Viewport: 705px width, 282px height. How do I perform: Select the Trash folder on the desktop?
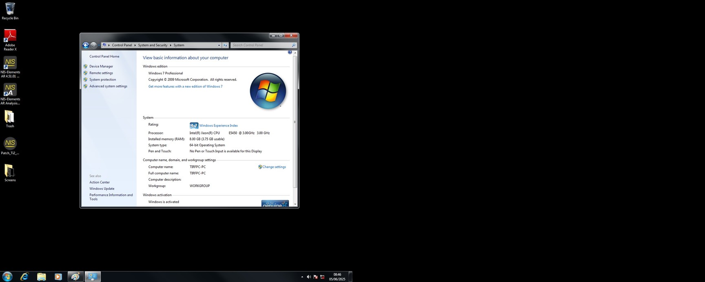[x=10, y=119]
